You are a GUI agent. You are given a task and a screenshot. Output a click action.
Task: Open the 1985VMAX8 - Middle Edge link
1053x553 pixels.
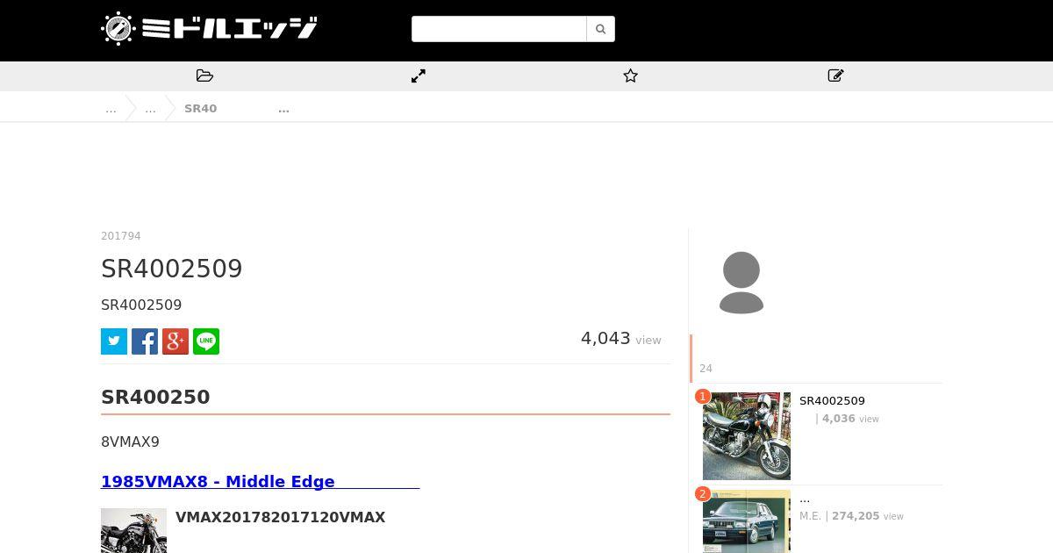(x=261, y=481)
